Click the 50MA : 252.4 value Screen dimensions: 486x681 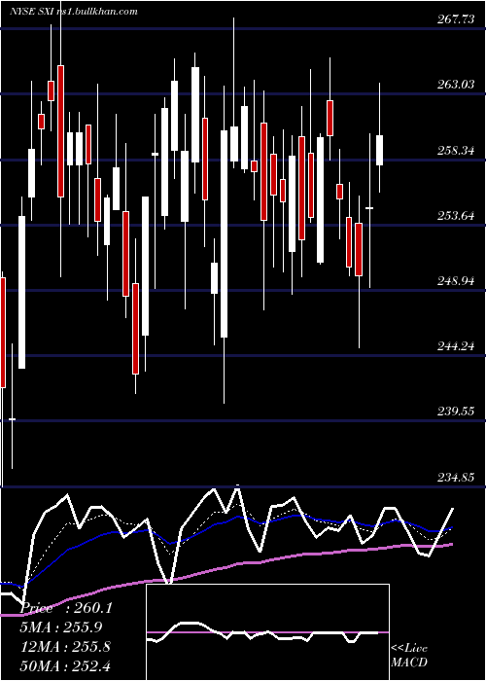coord(66,665)
